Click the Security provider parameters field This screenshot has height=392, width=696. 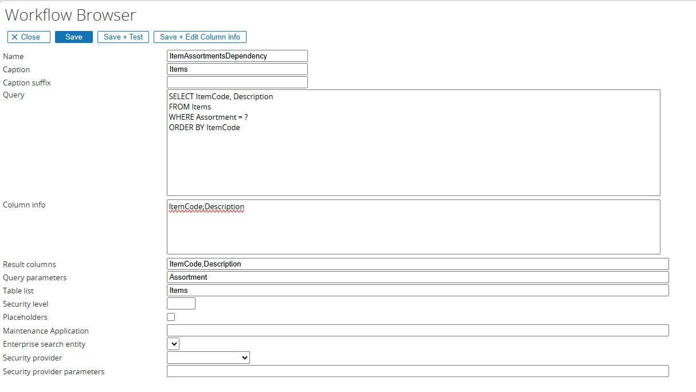point(418,371)
